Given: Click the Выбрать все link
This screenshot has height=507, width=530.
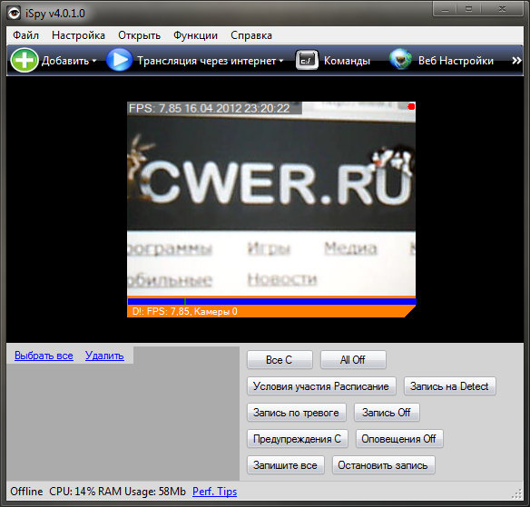Looking at the screenshot, I should coord(44,356).
